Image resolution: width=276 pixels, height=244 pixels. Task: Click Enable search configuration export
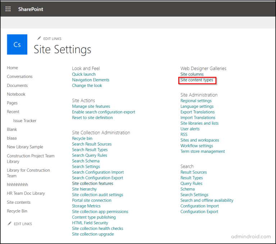pos(103,112)
